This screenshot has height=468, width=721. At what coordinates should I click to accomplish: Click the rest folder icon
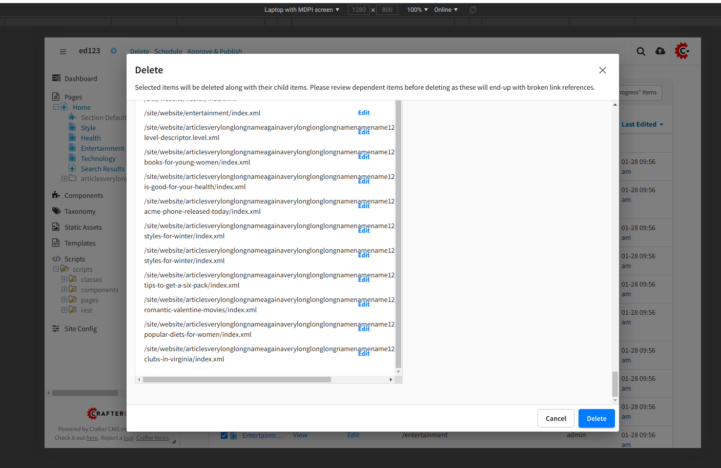[73, 310]
